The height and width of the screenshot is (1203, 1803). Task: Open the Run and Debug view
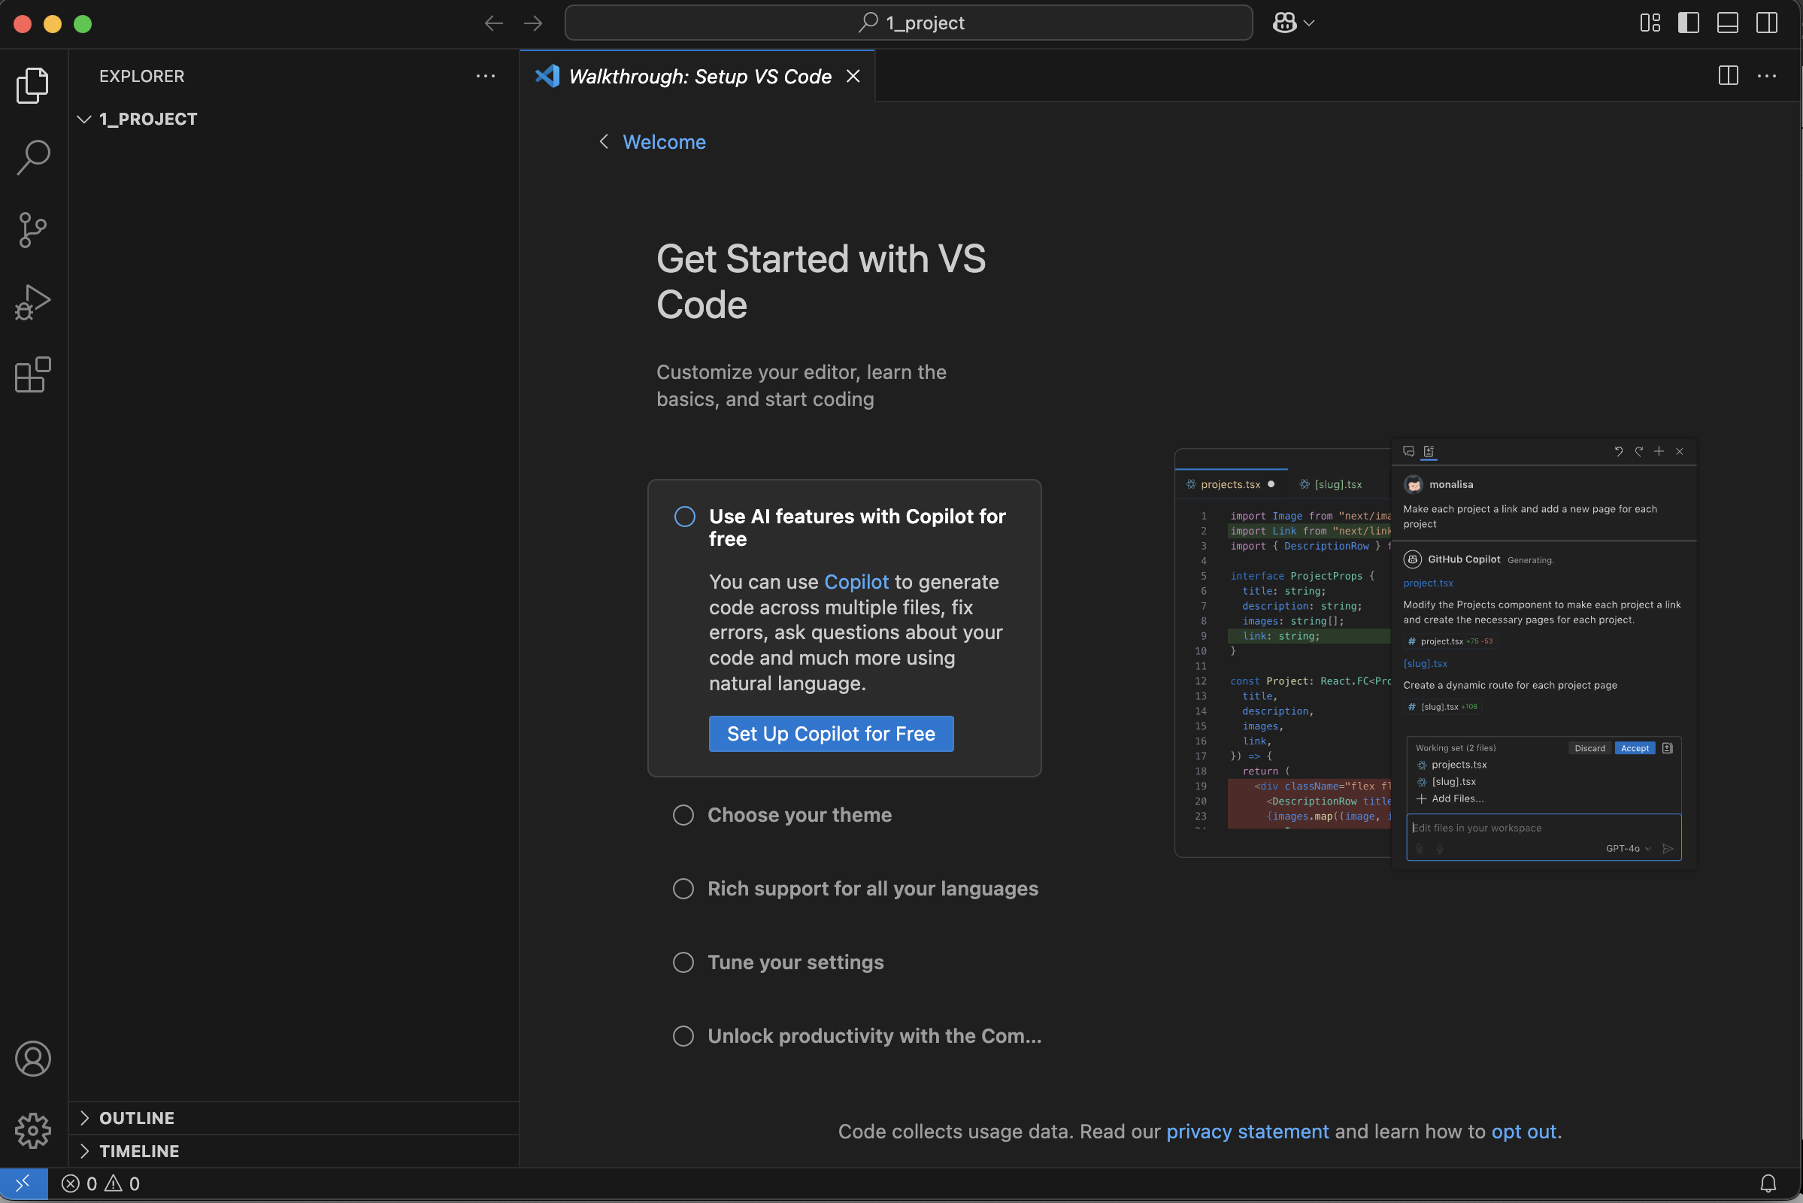click(x=33, y=302)
